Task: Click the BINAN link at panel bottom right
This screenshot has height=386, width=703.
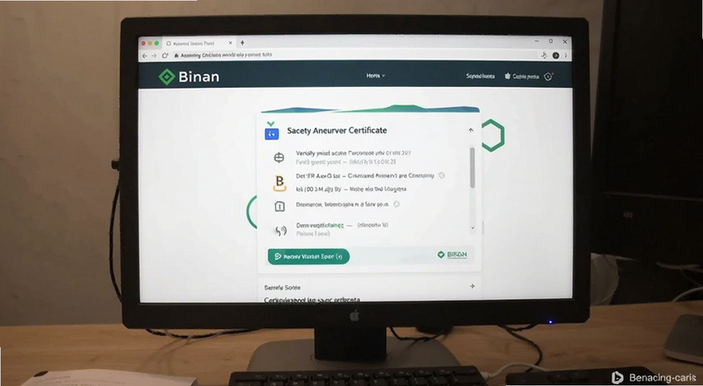Action: (x=452, y=254)
